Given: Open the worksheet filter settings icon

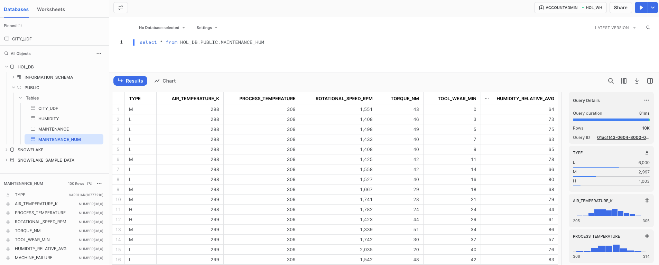Looking at the screenshot, I should point(121,8).
